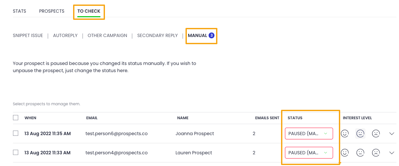This screenshot has height=166, width=399.
Task: Toggle the select-all prospects header checkbox
Action: [16, 118]
